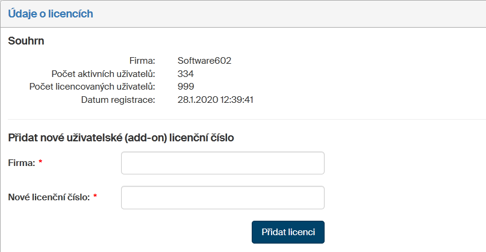Click the Firma text input field

(x=222, y=163)
